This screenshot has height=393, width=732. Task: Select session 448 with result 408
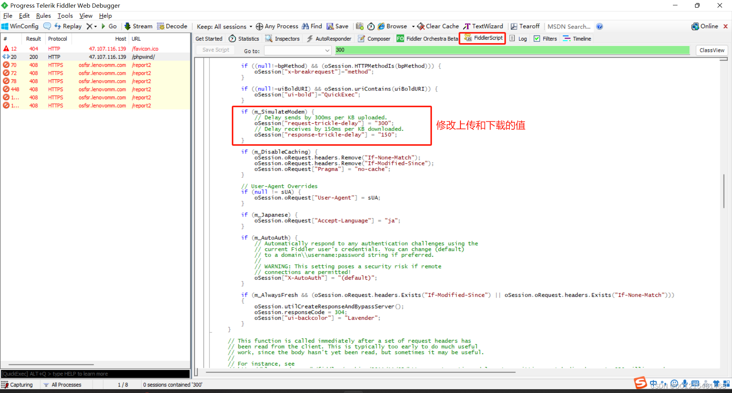click(x=95, y=89)
